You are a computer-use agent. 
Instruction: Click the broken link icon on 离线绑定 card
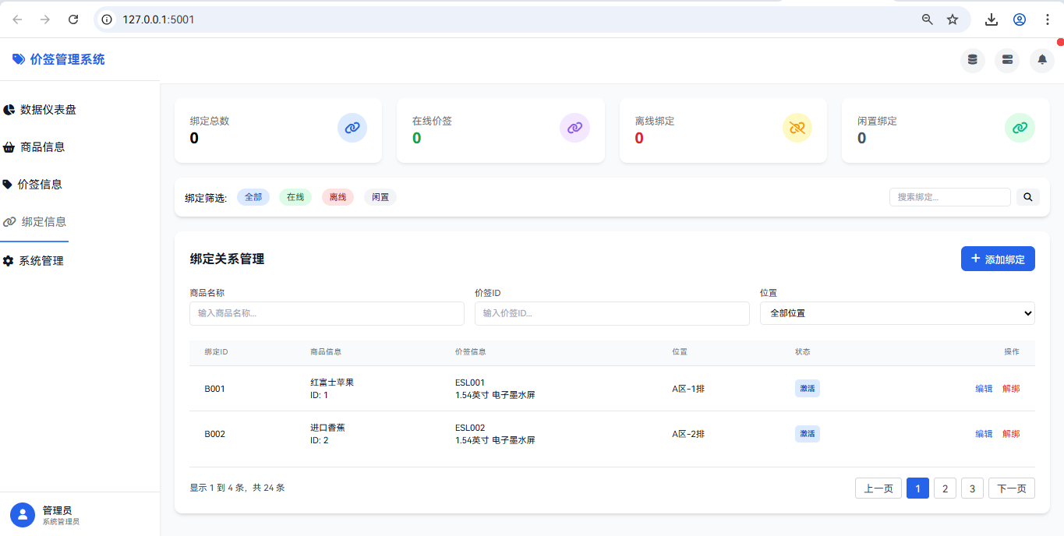coord(797,128)
